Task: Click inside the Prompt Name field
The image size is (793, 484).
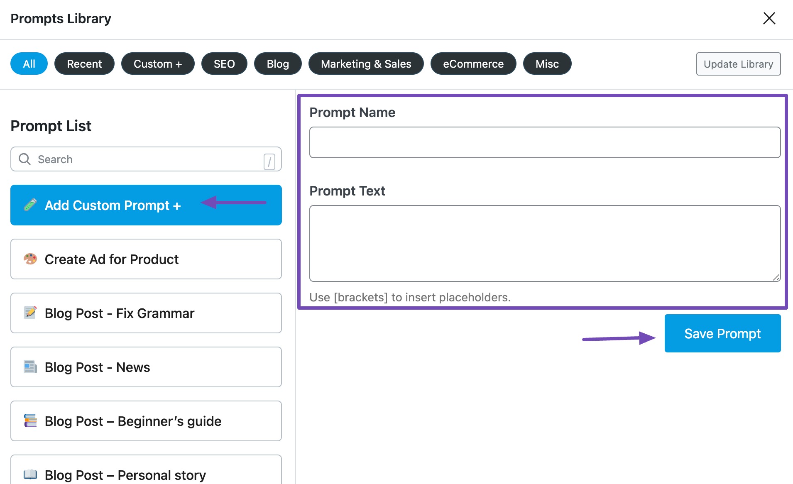Action: 544,142
